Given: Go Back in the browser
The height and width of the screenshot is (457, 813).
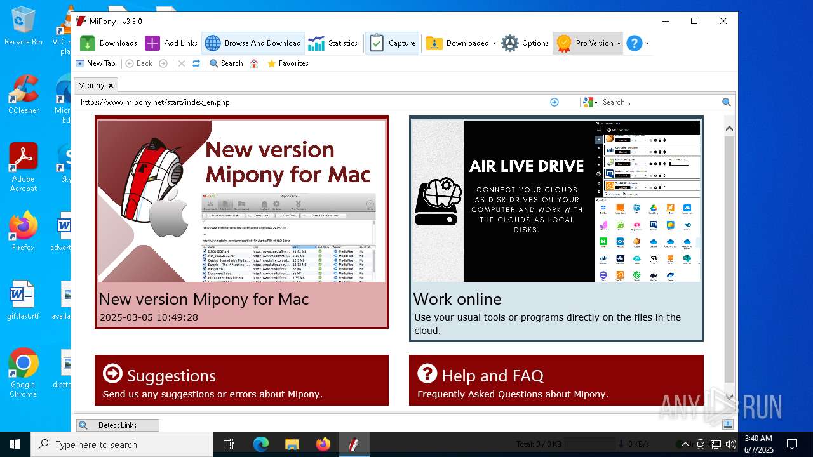Looking at the screenshot, I should tap(138, 63).
